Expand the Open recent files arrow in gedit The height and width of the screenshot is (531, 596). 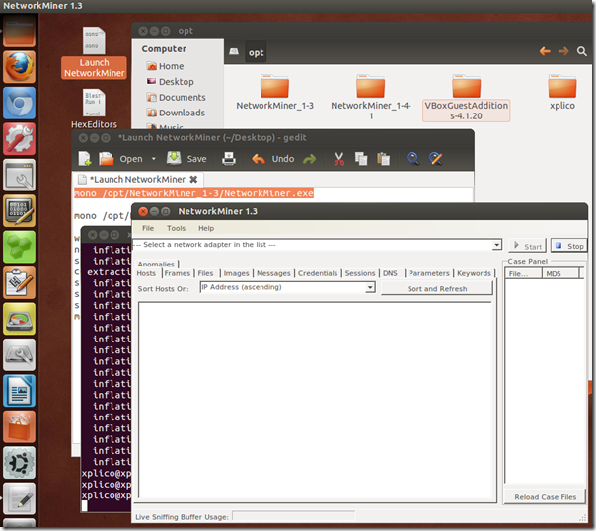[154, 159]
